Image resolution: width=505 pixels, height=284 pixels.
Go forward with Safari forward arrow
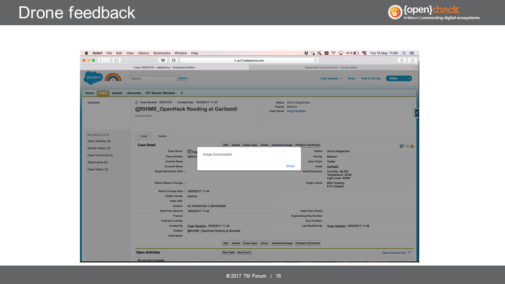click(107, 60)
